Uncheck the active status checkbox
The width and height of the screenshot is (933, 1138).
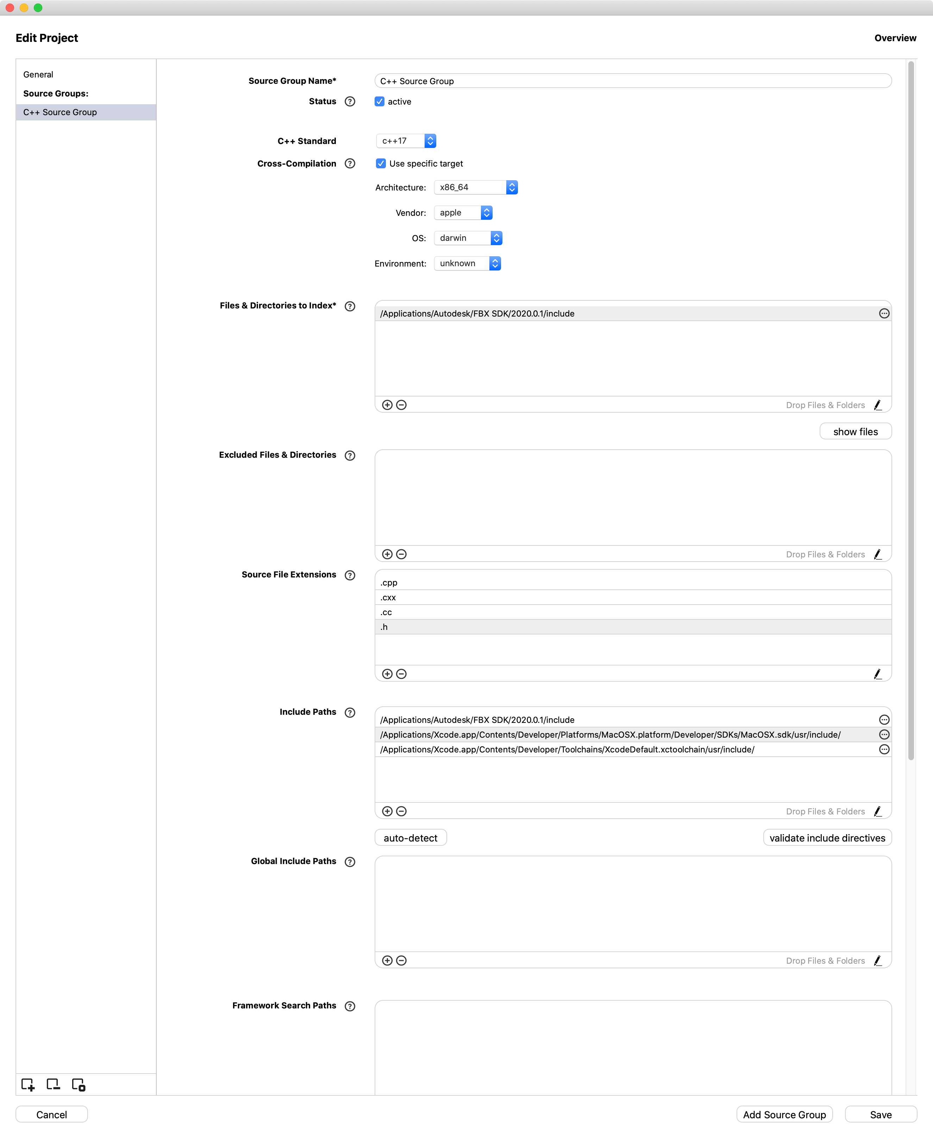point(380,102)
